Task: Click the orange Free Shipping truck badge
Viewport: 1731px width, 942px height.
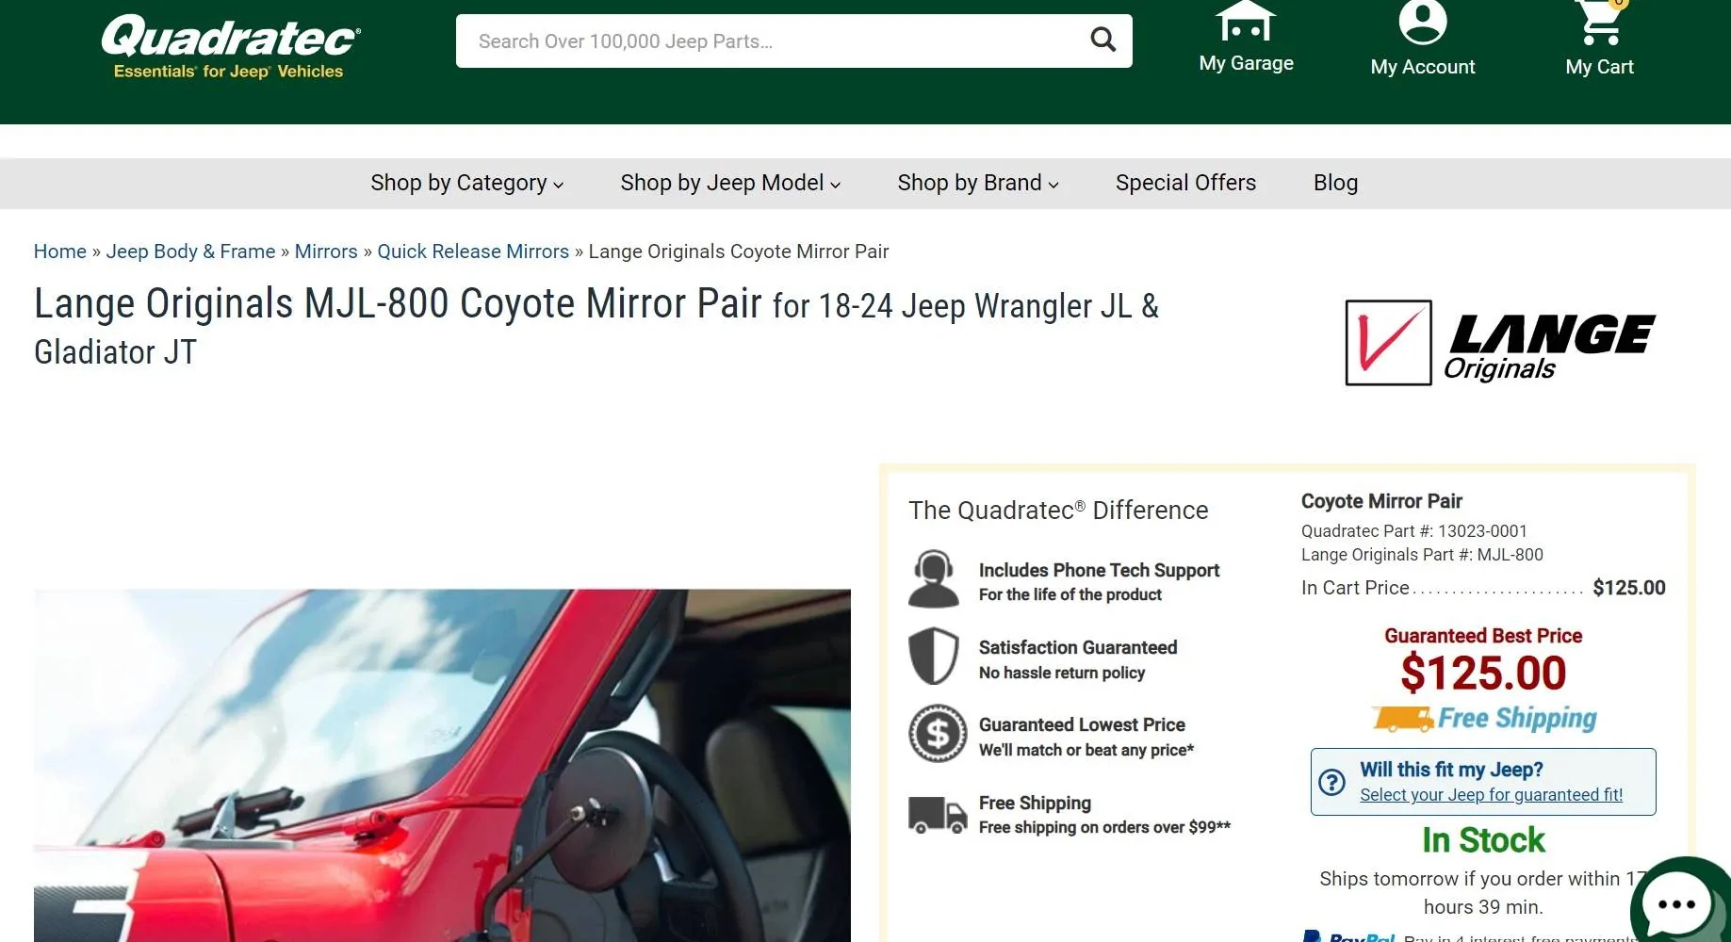Action: [x=1484, y=719]
